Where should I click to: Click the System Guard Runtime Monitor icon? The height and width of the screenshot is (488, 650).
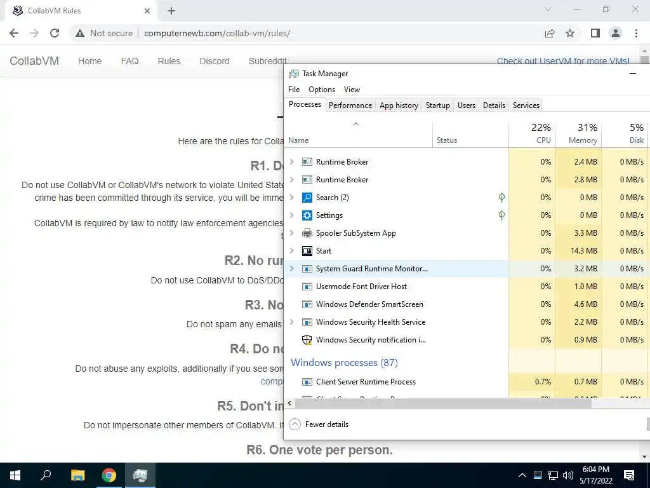tap(307, 269)
